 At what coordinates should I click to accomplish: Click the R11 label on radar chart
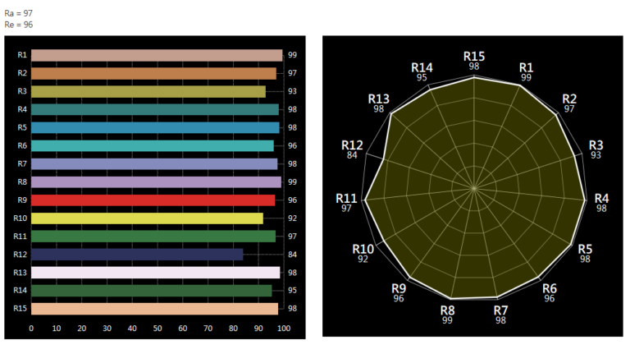click(346, 199)
